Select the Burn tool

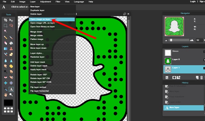pyautogui.click(x=11, y=72)
